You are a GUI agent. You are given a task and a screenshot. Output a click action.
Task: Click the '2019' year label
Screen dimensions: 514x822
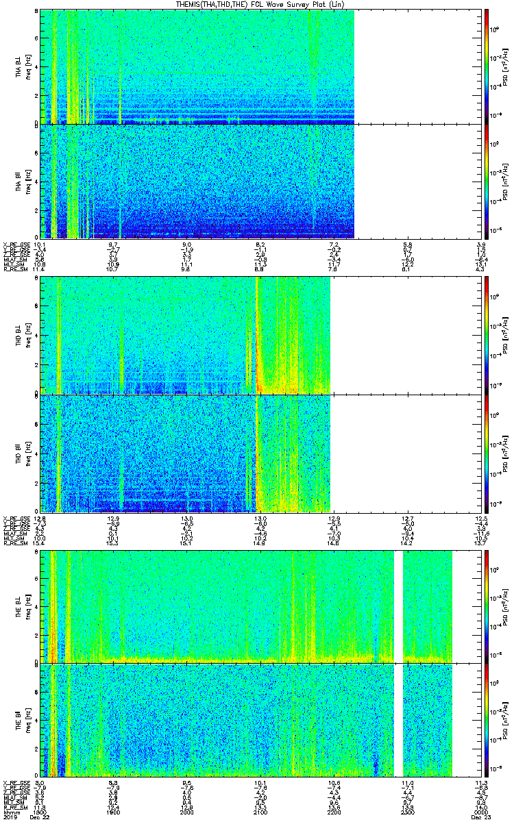(10, 817)
